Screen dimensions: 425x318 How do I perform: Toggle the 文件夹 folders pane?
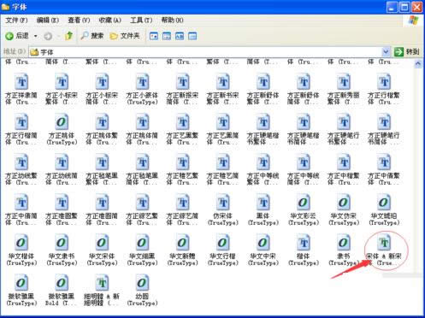[125, 36]
